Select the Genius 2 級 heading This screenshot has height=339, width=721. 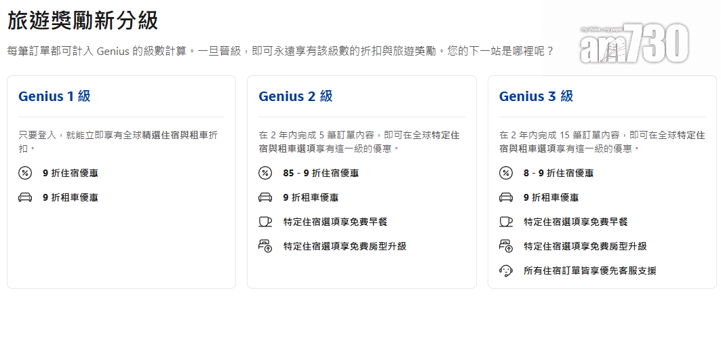(x=295, y=96)
